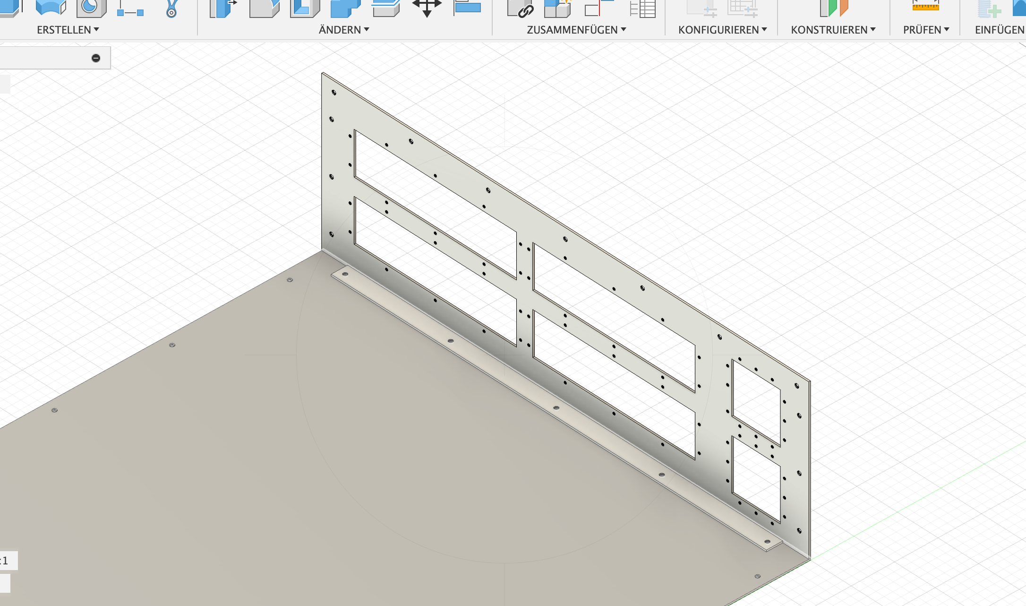Open the ZUSAMMENFÜGEN dropdown

tap(576, 30)
